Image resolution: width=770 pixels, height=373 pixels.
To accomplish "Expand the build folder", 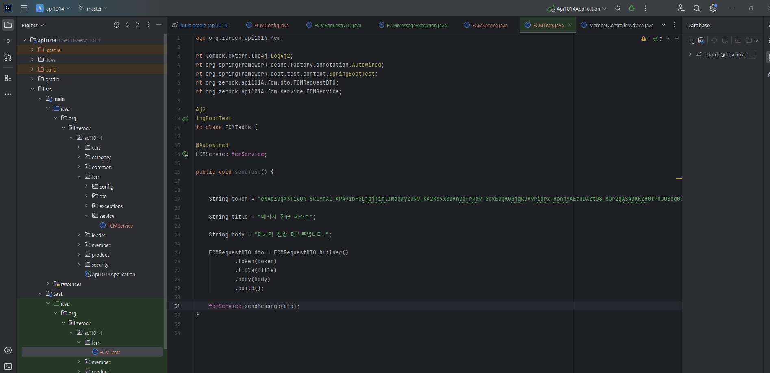I will [x=33, y=69].
